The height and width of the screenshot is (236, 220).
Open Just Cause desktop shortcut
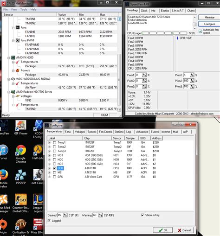[38, 177]
